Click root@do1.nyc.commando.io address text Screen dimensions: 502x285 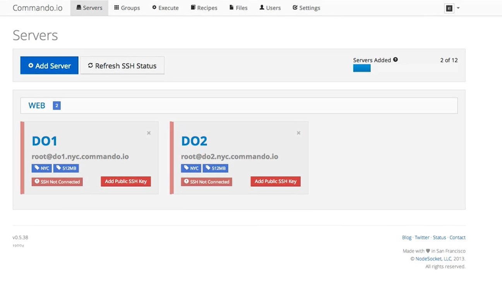pos(80,156)
